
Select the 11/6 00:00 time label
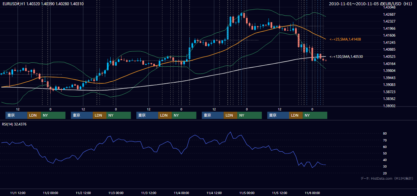pyautogui.click(x=312, y=193)
